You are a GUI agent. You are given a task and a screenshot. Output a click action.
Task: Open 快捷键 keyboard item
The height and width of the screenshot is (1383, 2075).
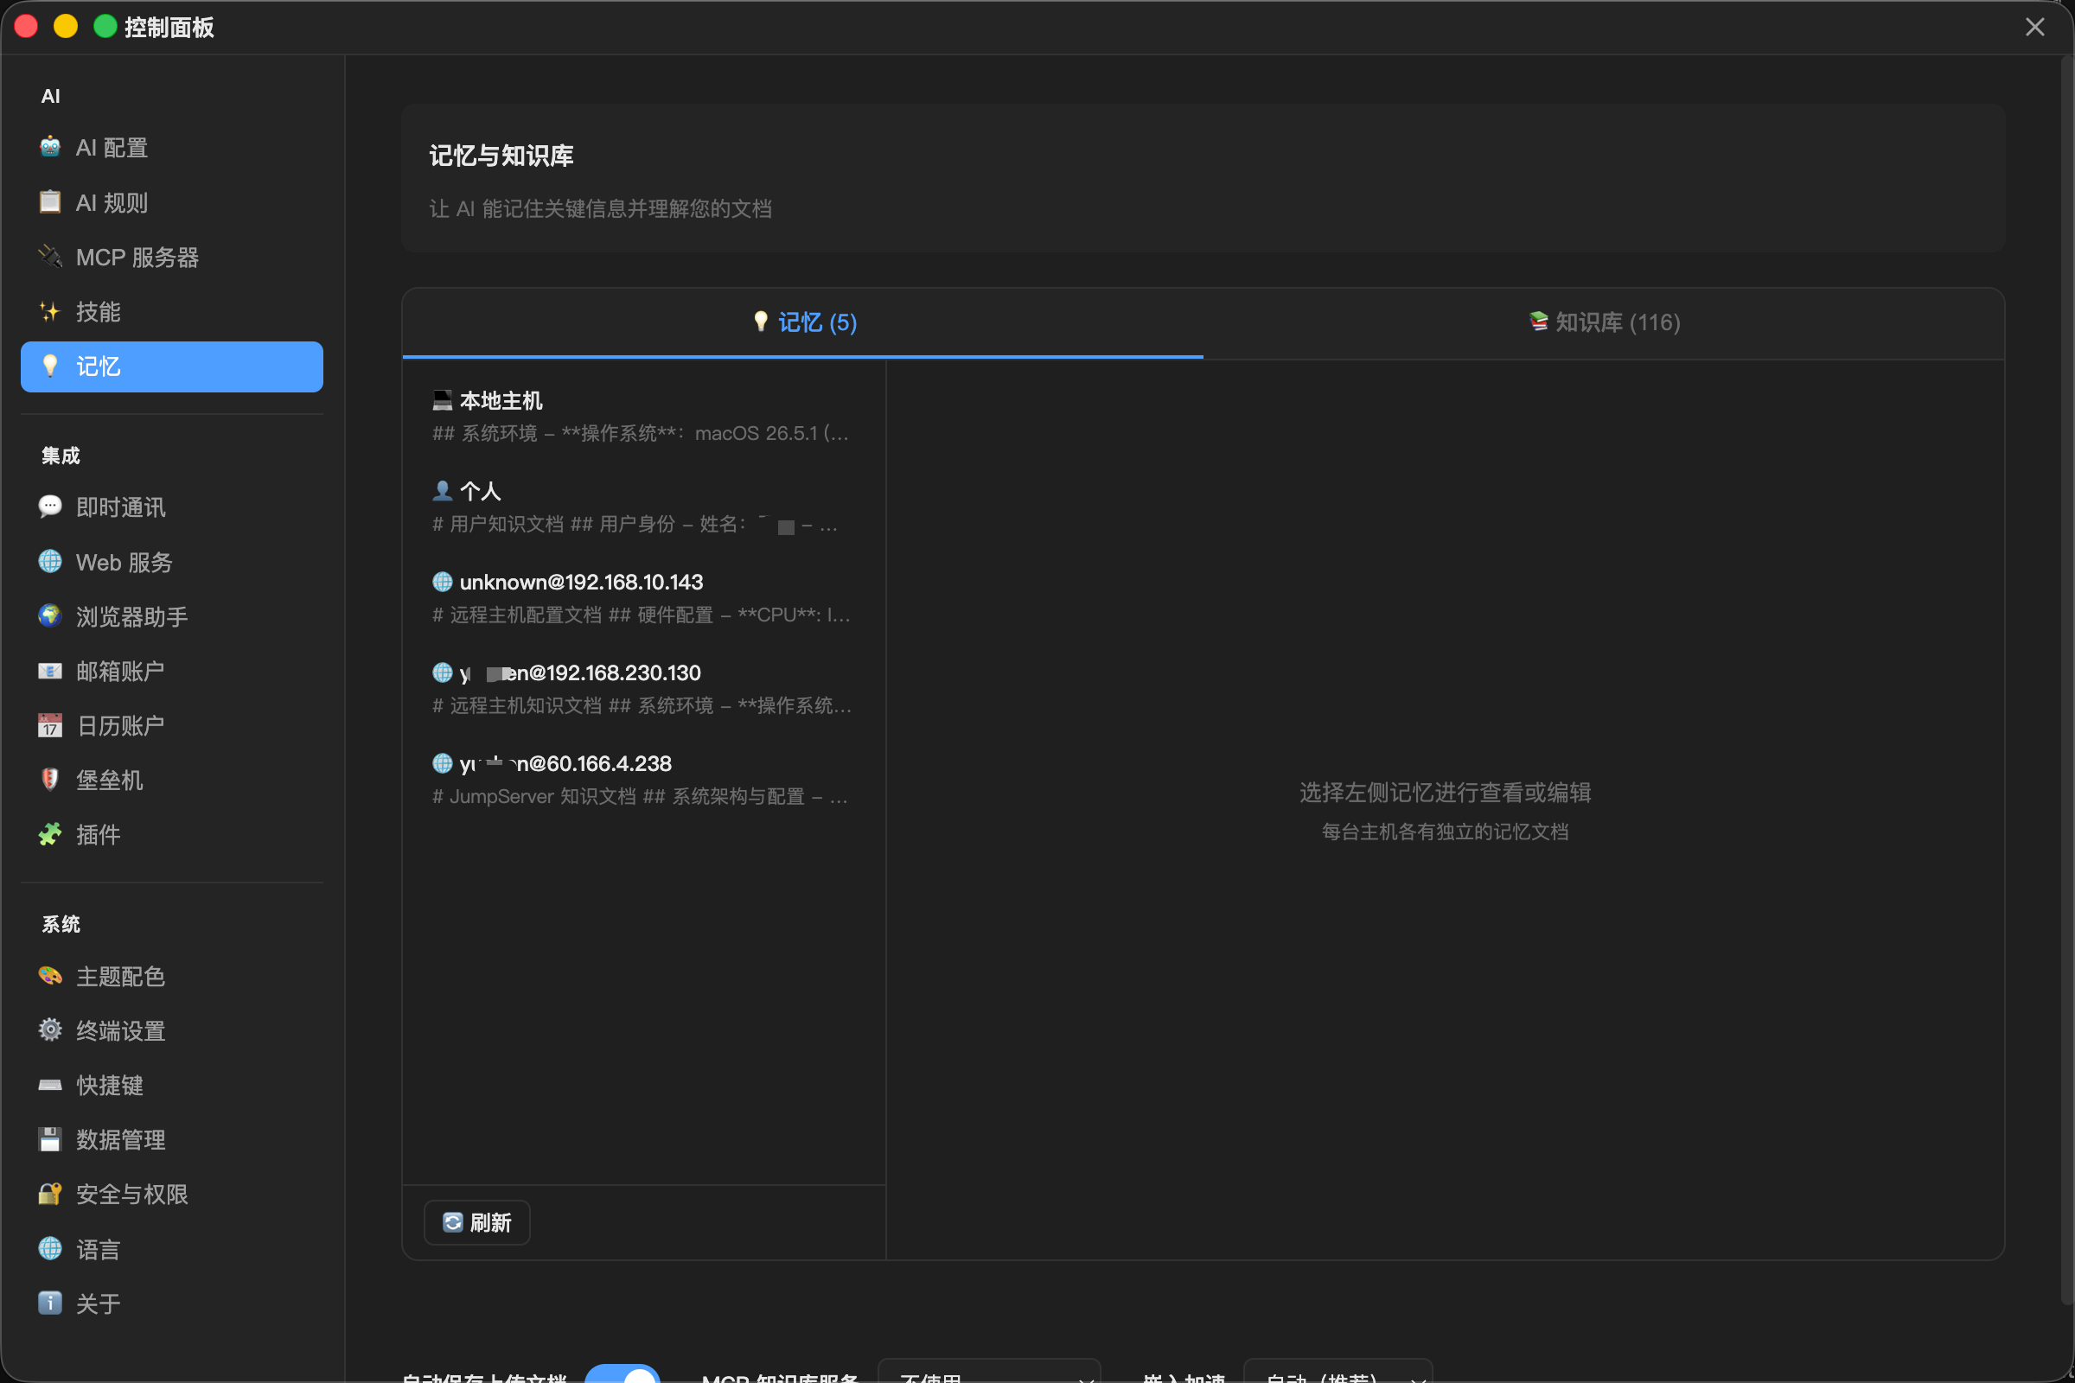(172, 1085)
